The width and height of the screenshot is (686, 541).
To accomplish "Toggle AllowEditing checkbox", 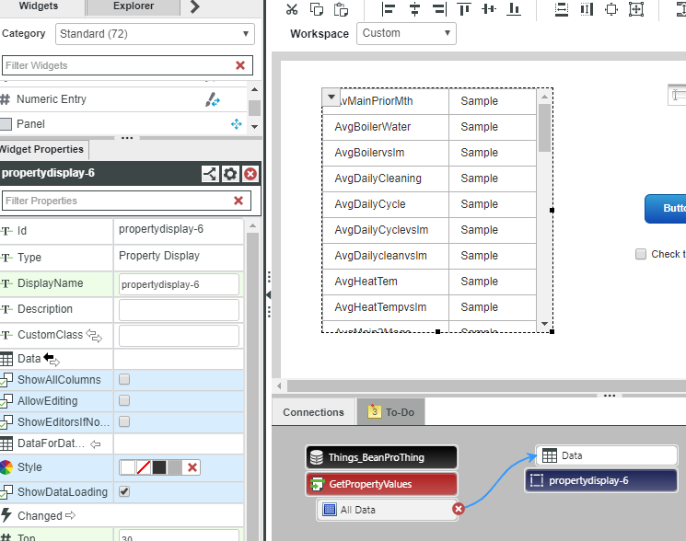I will 124,400.
